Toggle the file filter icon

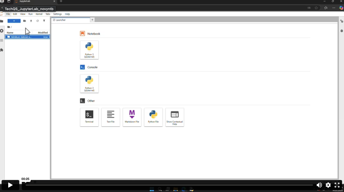44,21
